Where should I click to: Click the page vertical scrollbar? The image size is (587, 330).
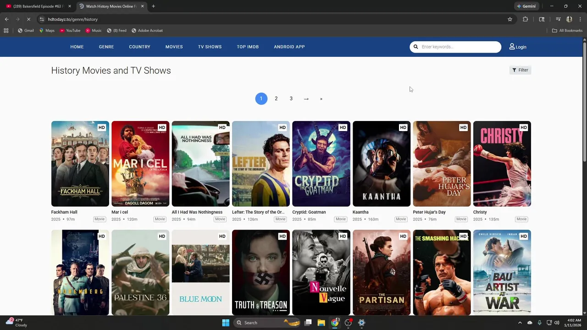585,101
